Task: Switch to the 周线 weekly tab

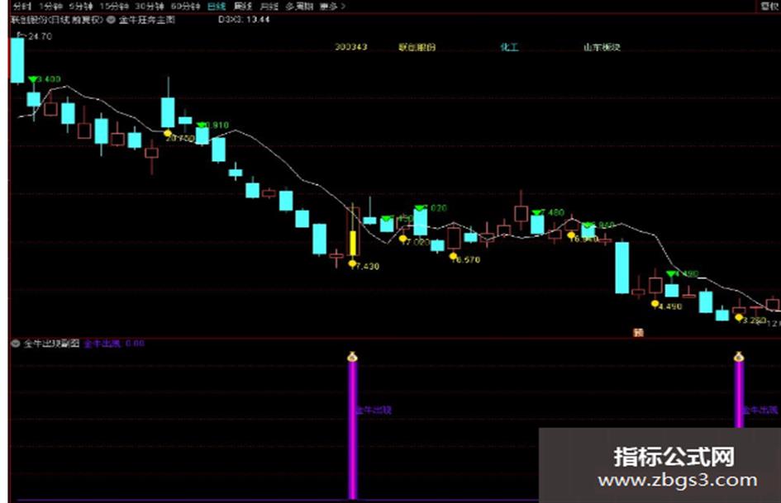Action: 243,7
